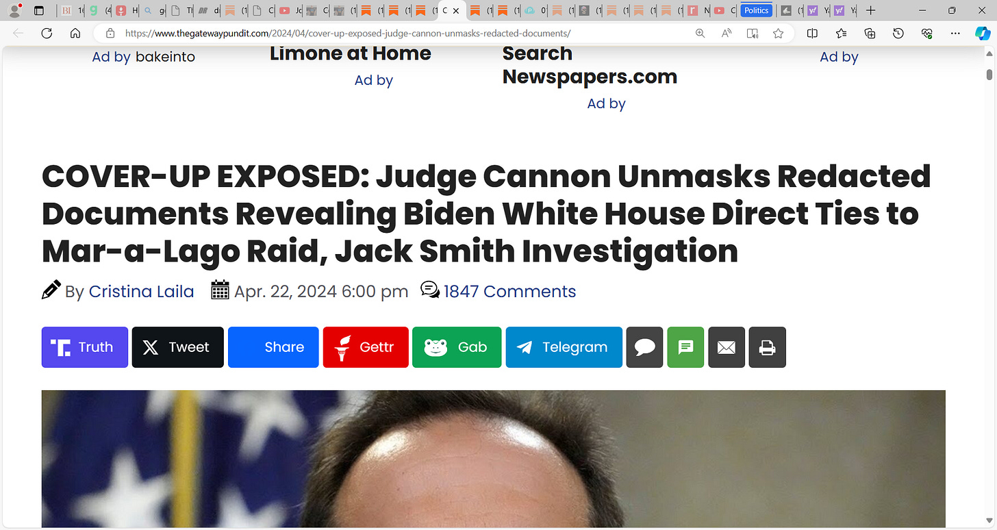The image size is (997, 530).
Task: Open the 1847 Comments link
Action: pos(509,291)
